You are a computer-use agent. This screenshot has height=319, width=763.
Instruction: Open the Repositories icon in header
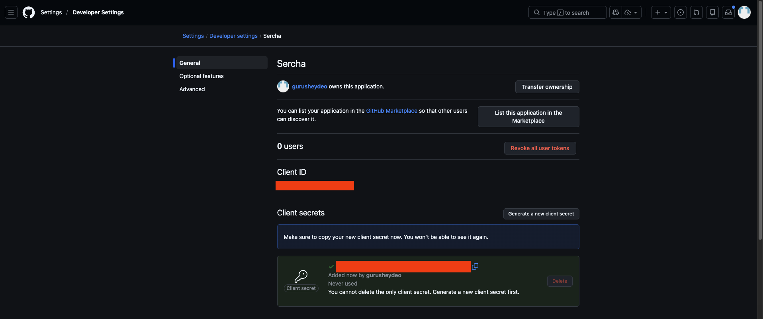(712, 12)
